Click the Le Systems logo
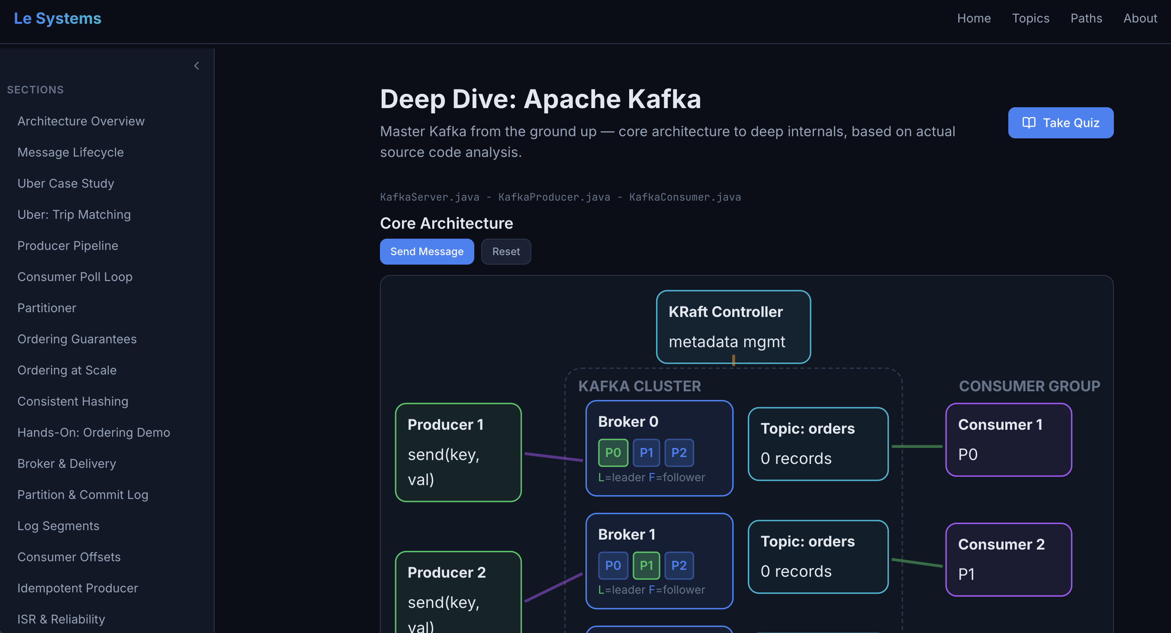The width and height of the screenshot is (1171, 633). [x=57, y=18]
